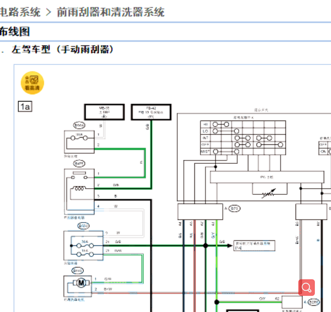Click the MB-35 power box in diagram
Image resolution: width=331 pixels, height=312 pixels.
click(104, 112)
